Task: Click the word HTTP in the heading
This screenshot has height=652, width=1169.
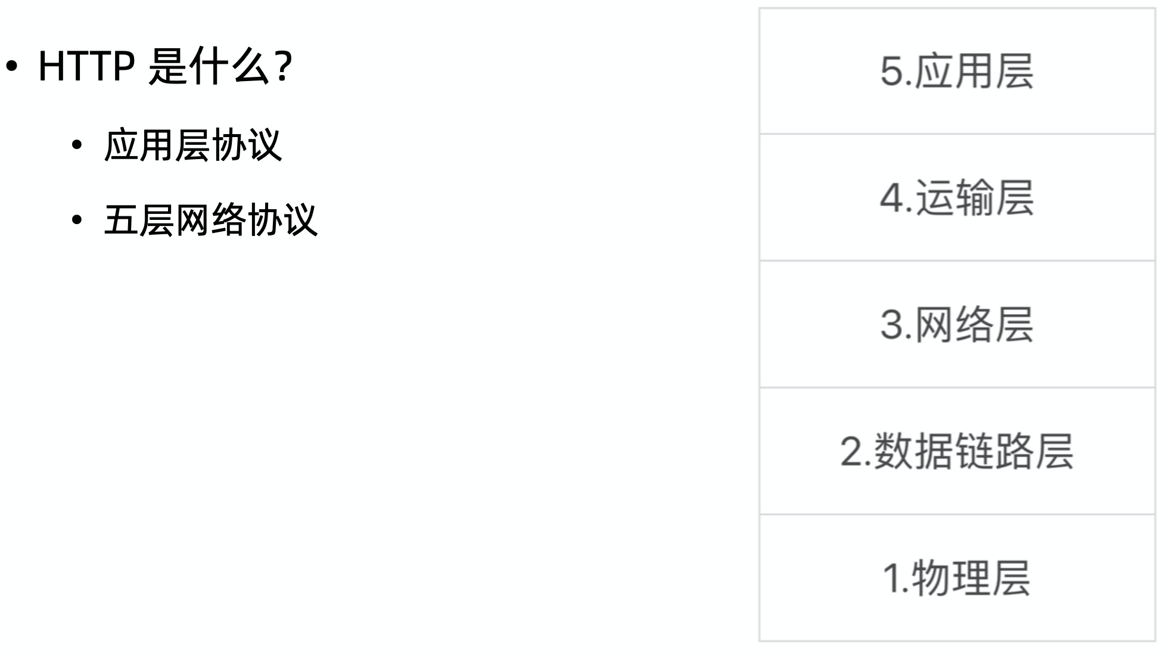Action: click(x=86, y=66)
